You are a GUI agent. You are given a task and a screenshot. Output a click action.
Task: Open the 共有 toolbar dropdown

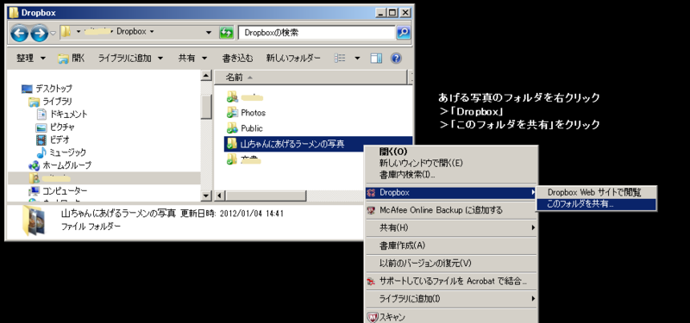192,58
